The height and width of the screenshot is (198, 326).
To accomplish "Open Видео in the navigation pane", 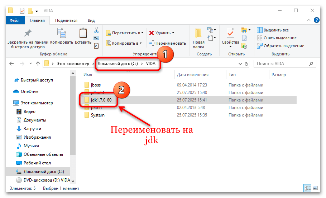I will tap(26, 112).
